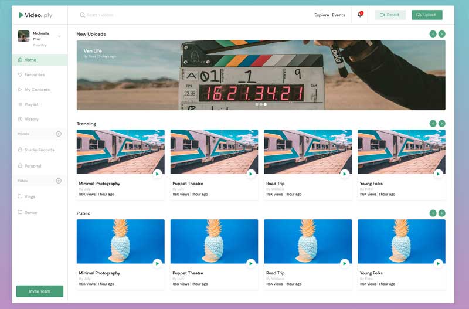Click the Invite Team button
Viewport: 469px width, 309px height.
(x=40, y=291)
